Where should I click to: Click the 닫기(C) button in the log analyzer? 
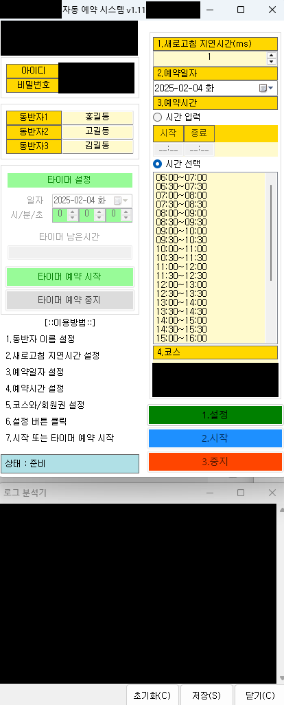(260, 695)
